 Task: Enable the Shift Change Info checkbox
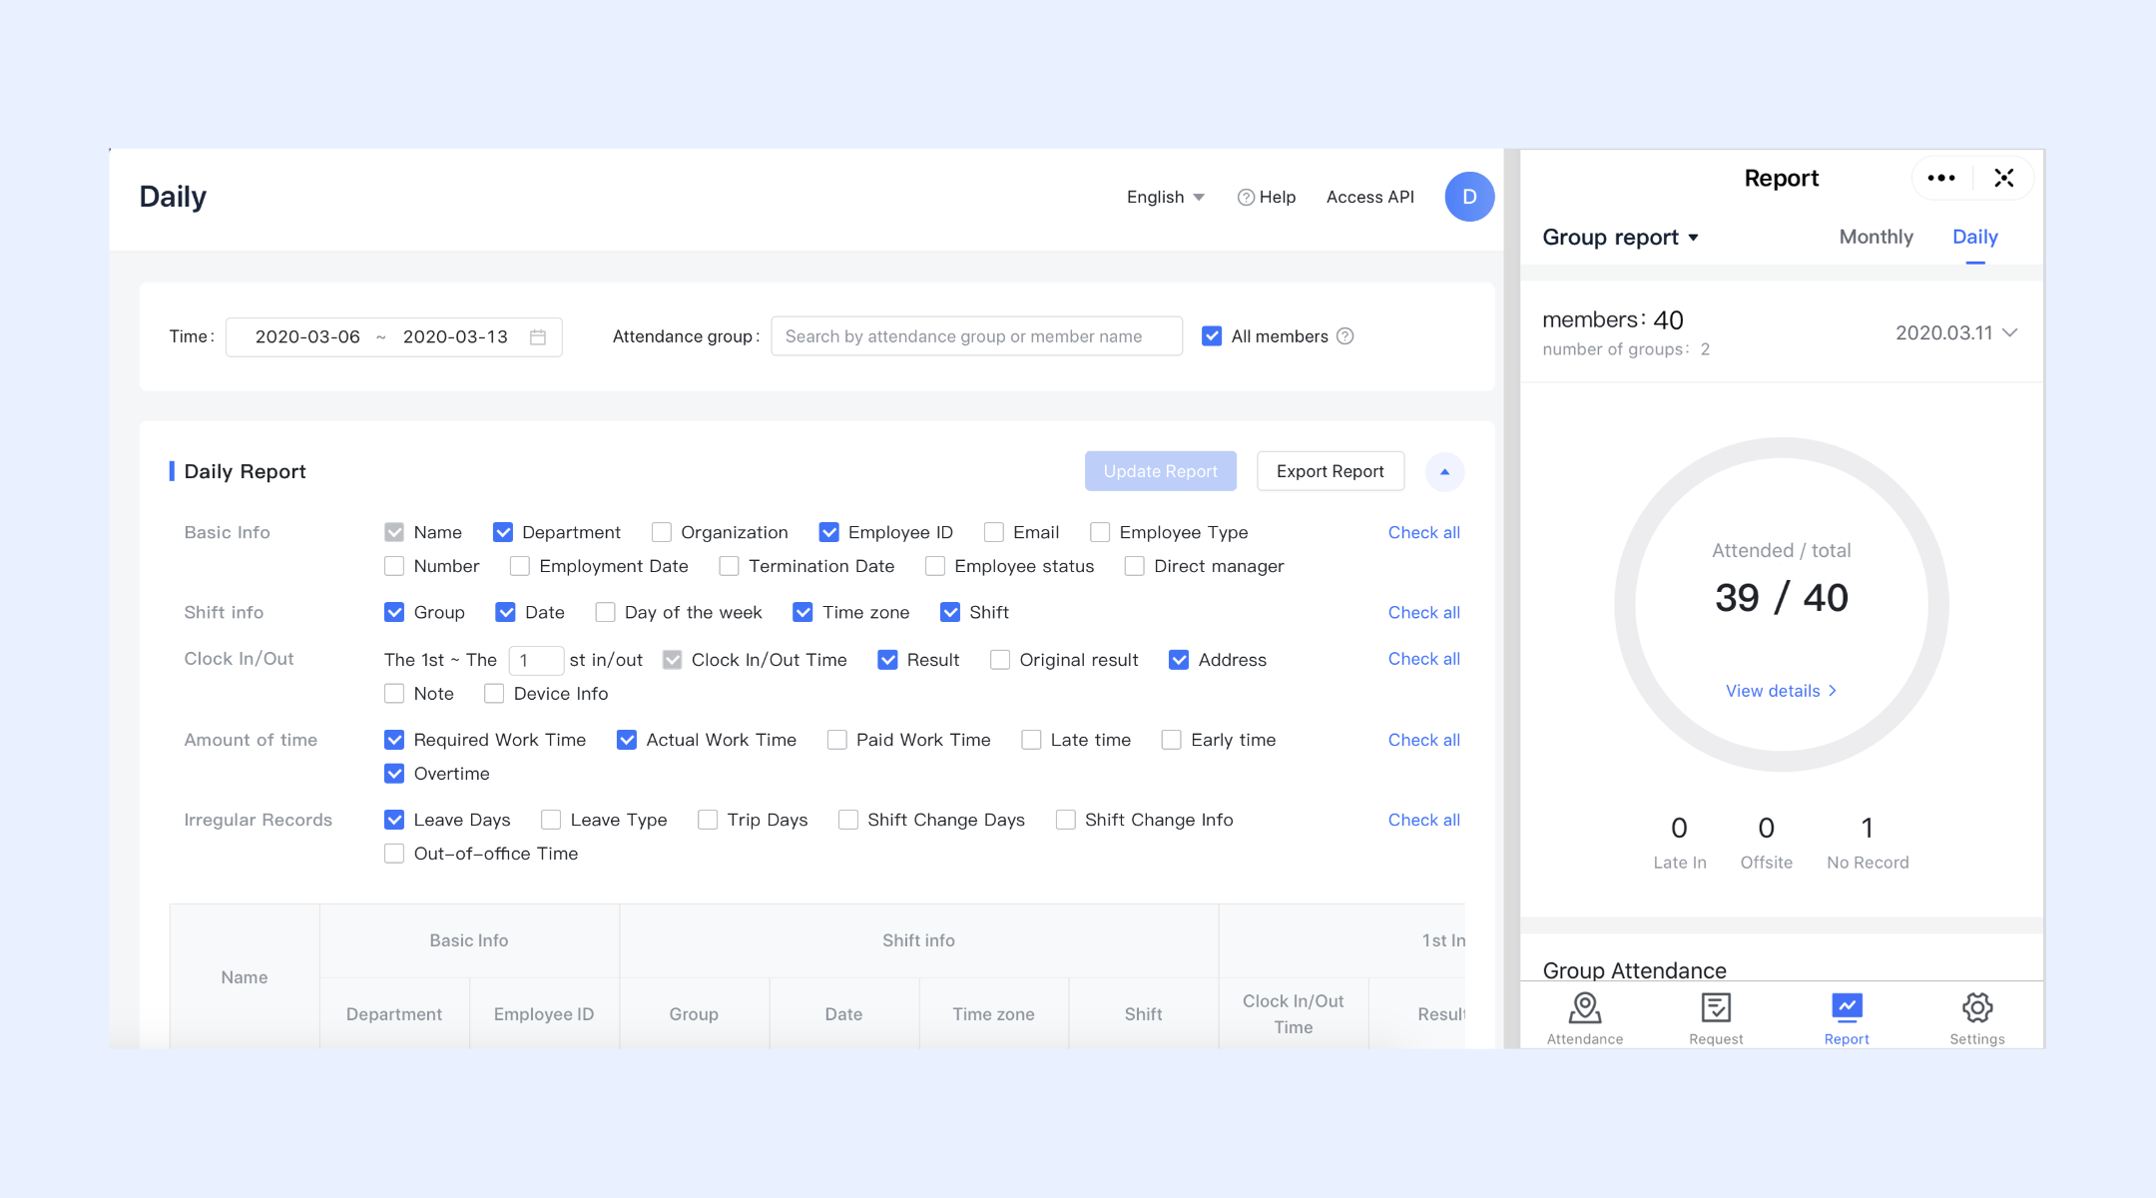pyautogui.click(x=1066, y=820)
